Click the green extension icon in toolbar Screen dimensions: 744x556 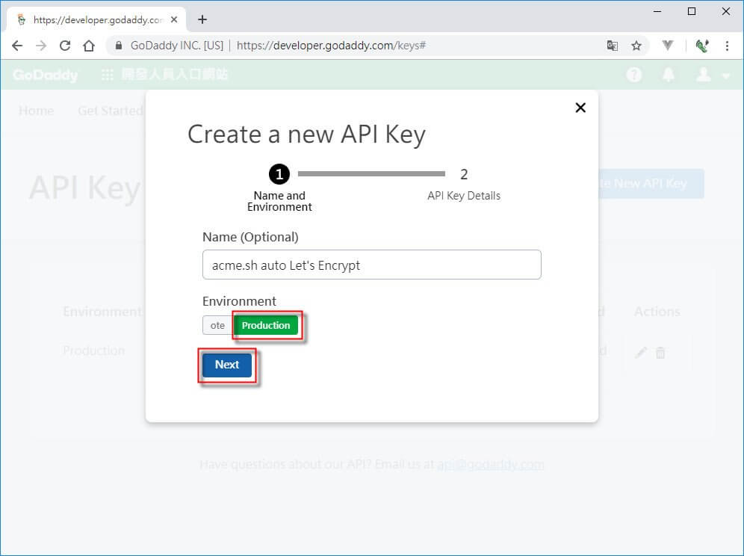[x=701, y=46]
